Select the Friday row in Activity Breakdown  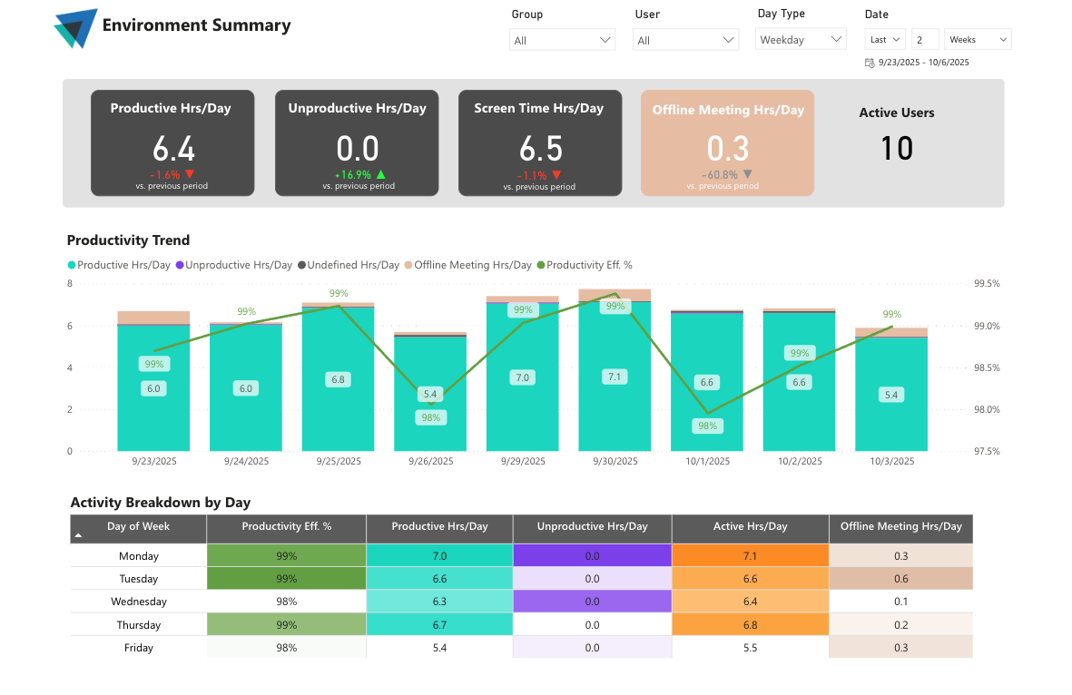coord(137,647)
